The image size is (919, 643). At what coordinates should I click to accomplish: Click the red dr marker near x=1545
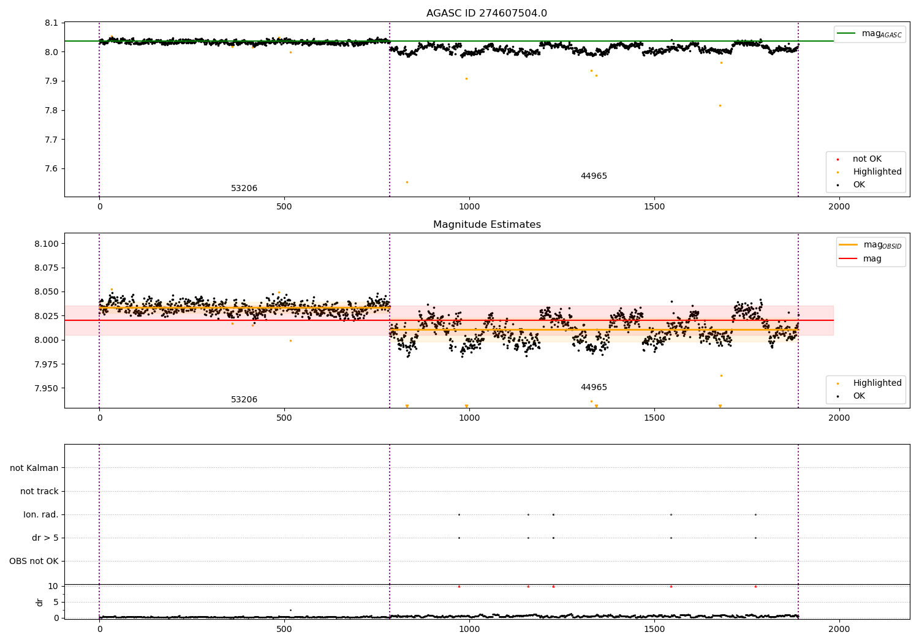pyautogui.click(x=671, y=587)
